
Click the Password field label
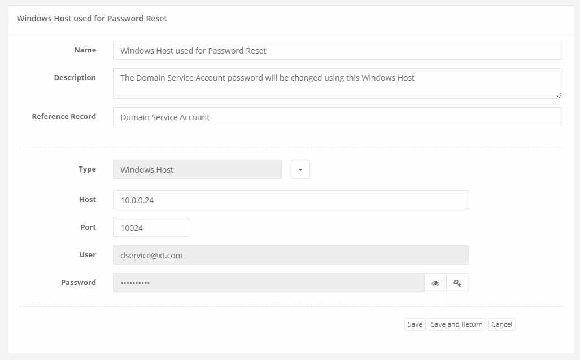pos(79,283)
